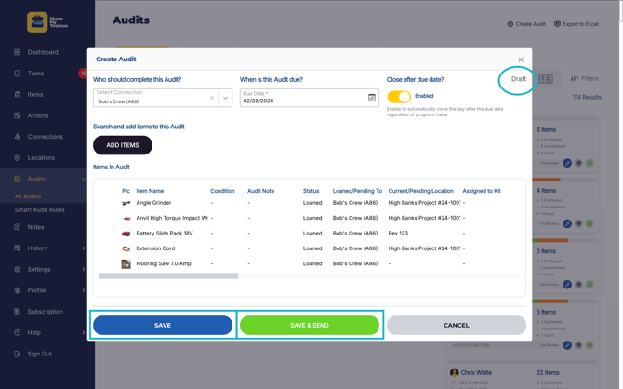Close the Create Audit dialog
623x389 pixels.
click(521, 60)
